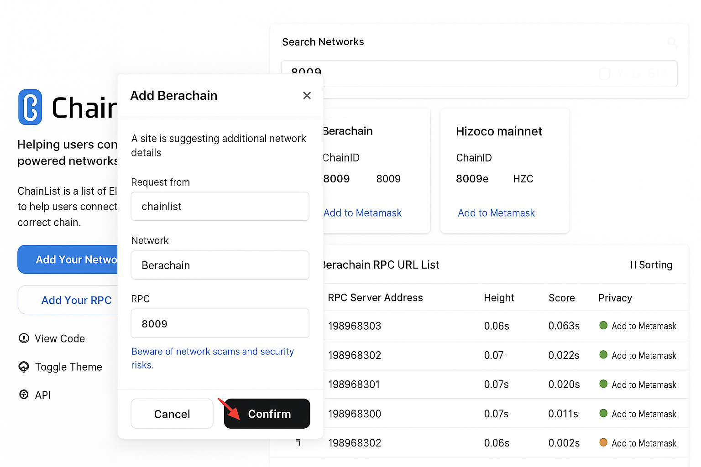Click the Berachain card title
701x467 pixels.
pyautogui.click(x=348, y=131)
